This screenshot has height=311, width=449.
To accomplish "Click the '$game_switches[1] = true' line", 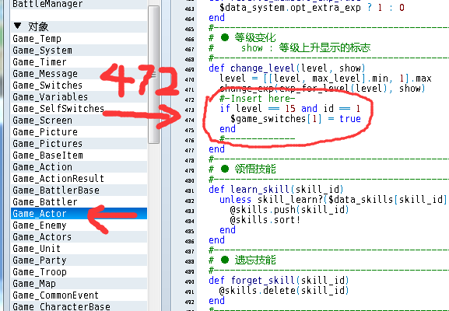I will point(295,119).
